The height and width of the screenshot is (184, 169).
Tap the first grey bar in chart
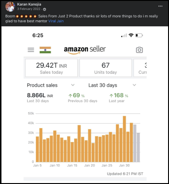[135, 143]
